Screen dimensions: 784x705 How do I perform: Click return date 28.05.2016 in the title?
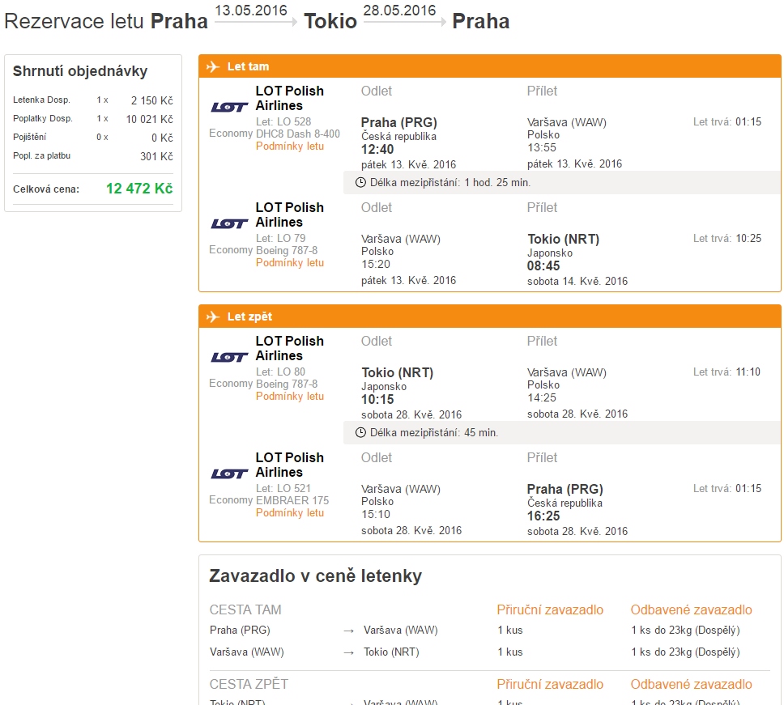pos(399,11)
